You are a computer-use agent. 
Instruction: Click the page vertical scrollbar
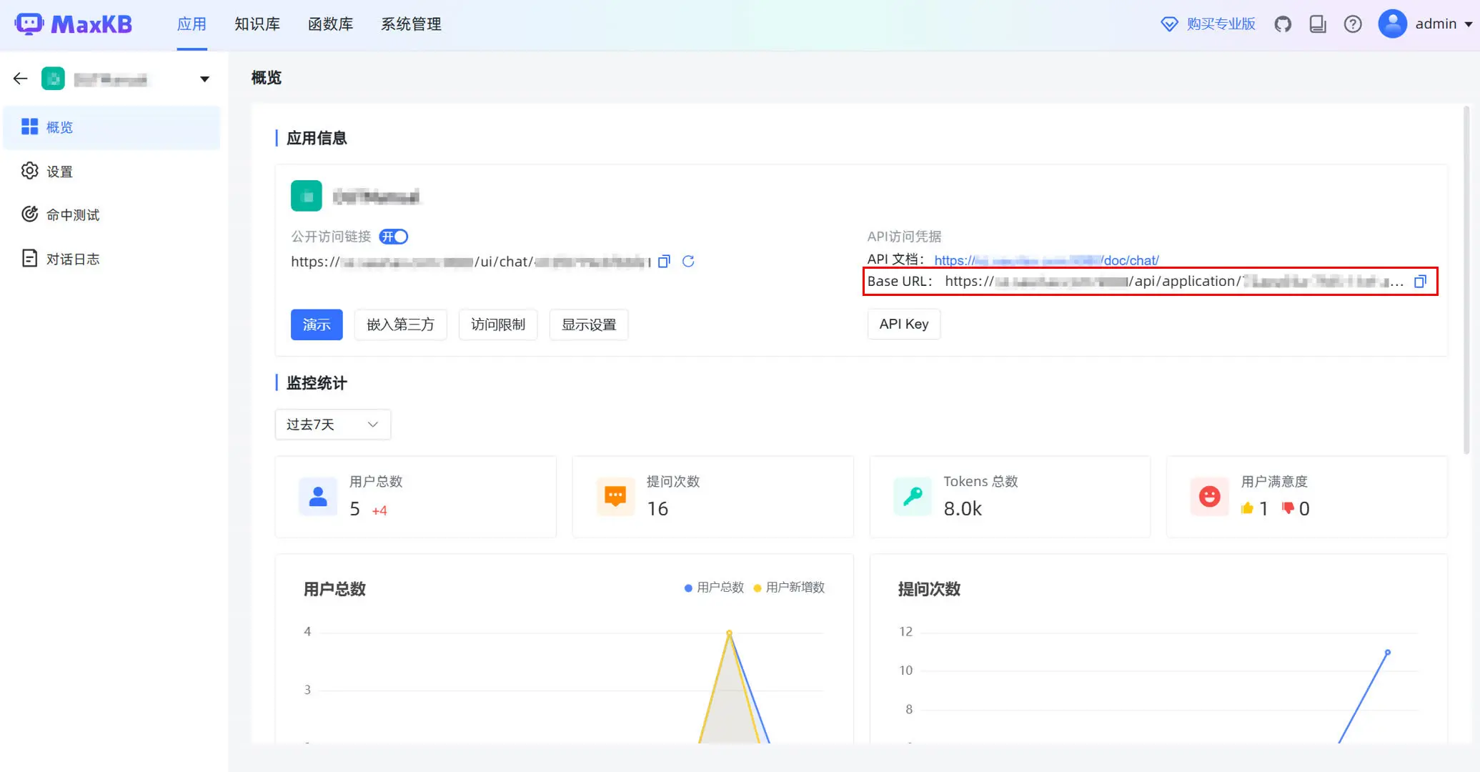click(x=1466, y=279)
